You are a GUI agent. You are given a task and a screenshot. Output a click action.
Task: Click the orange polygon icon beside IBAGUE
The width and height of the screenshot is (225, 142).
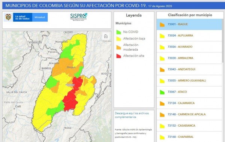point(162,24)
